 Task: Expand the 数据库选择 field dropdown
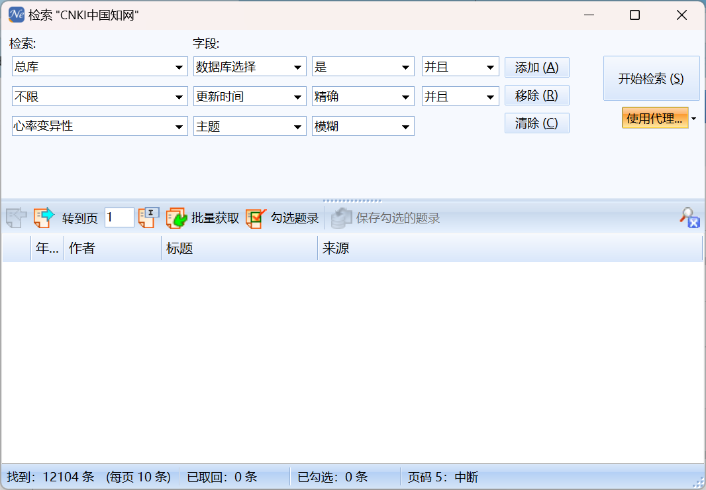pos(297,67)
